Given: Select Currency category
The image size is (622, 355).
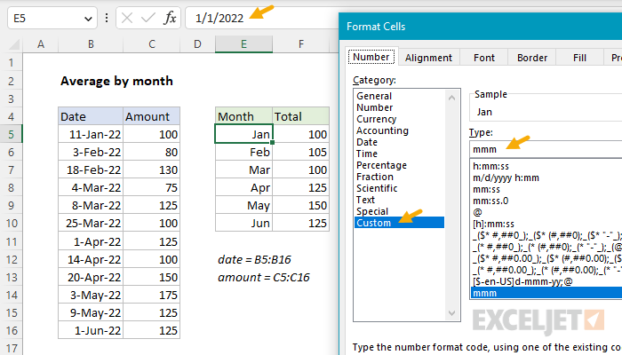Looking at the screenshot, I should 399,119.
